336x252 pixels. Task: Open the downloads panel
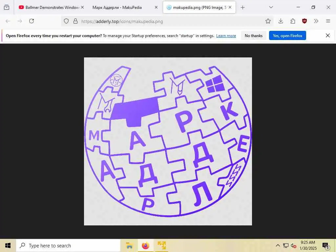tap(281, 21)
